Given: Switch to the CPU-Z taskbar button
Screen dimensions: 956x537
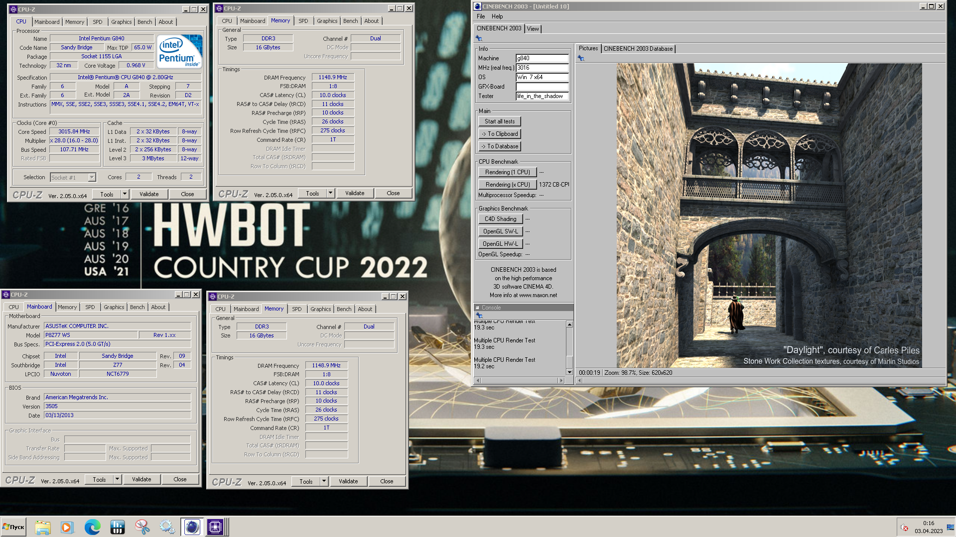Looking at the screenshot, I should tap(216, 527).
